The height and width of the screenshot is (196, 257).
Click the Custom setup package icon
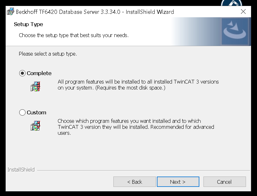(35, 126)
